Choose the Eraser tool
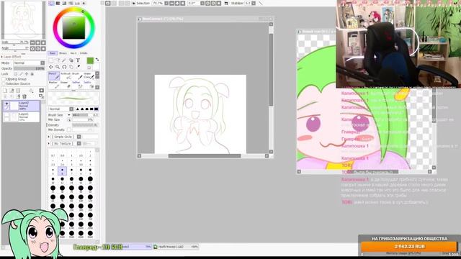The height and width of the screenshot is (259, 461). pos(66,85)
